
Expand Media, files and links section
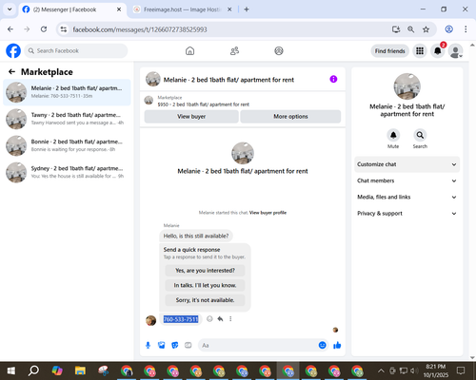pyautogui.click(x=407, y=197)
